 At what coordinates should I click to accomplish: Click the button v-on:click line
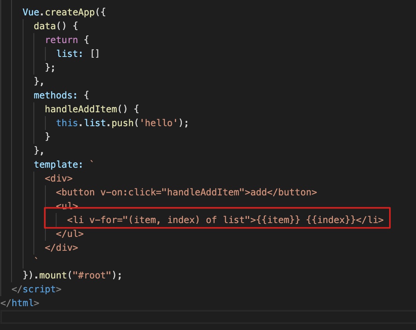pos(186,192)
